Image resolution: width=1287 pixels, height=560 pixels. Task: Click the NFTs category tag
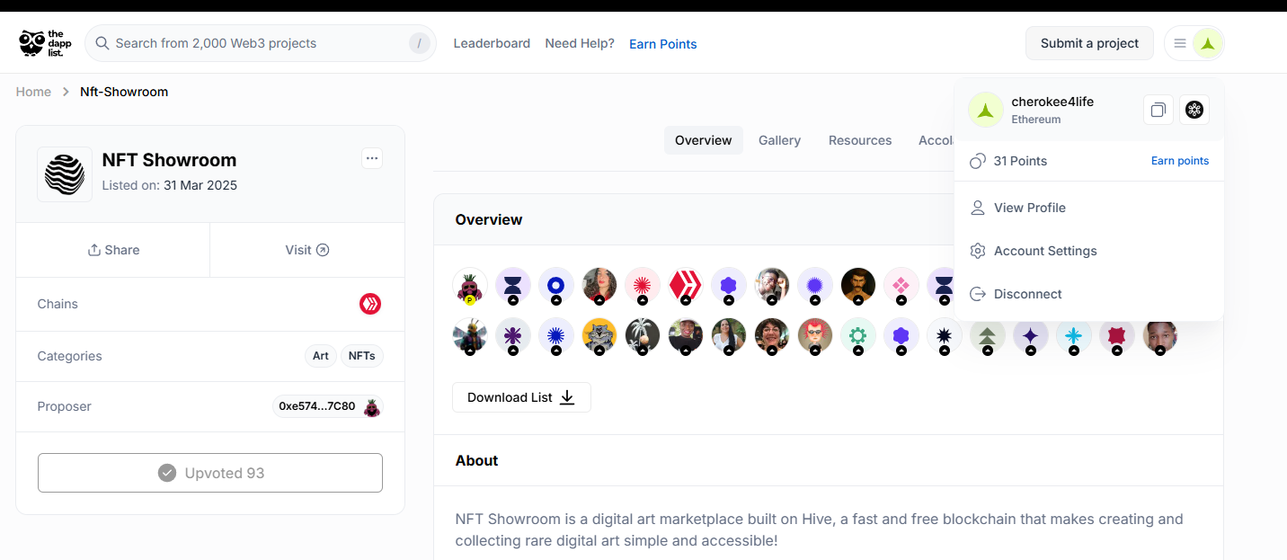point(362,356)
